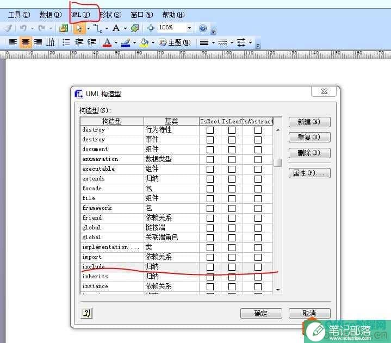Center align the text
This screenshot has height=343, width=391.
[26, 42]
